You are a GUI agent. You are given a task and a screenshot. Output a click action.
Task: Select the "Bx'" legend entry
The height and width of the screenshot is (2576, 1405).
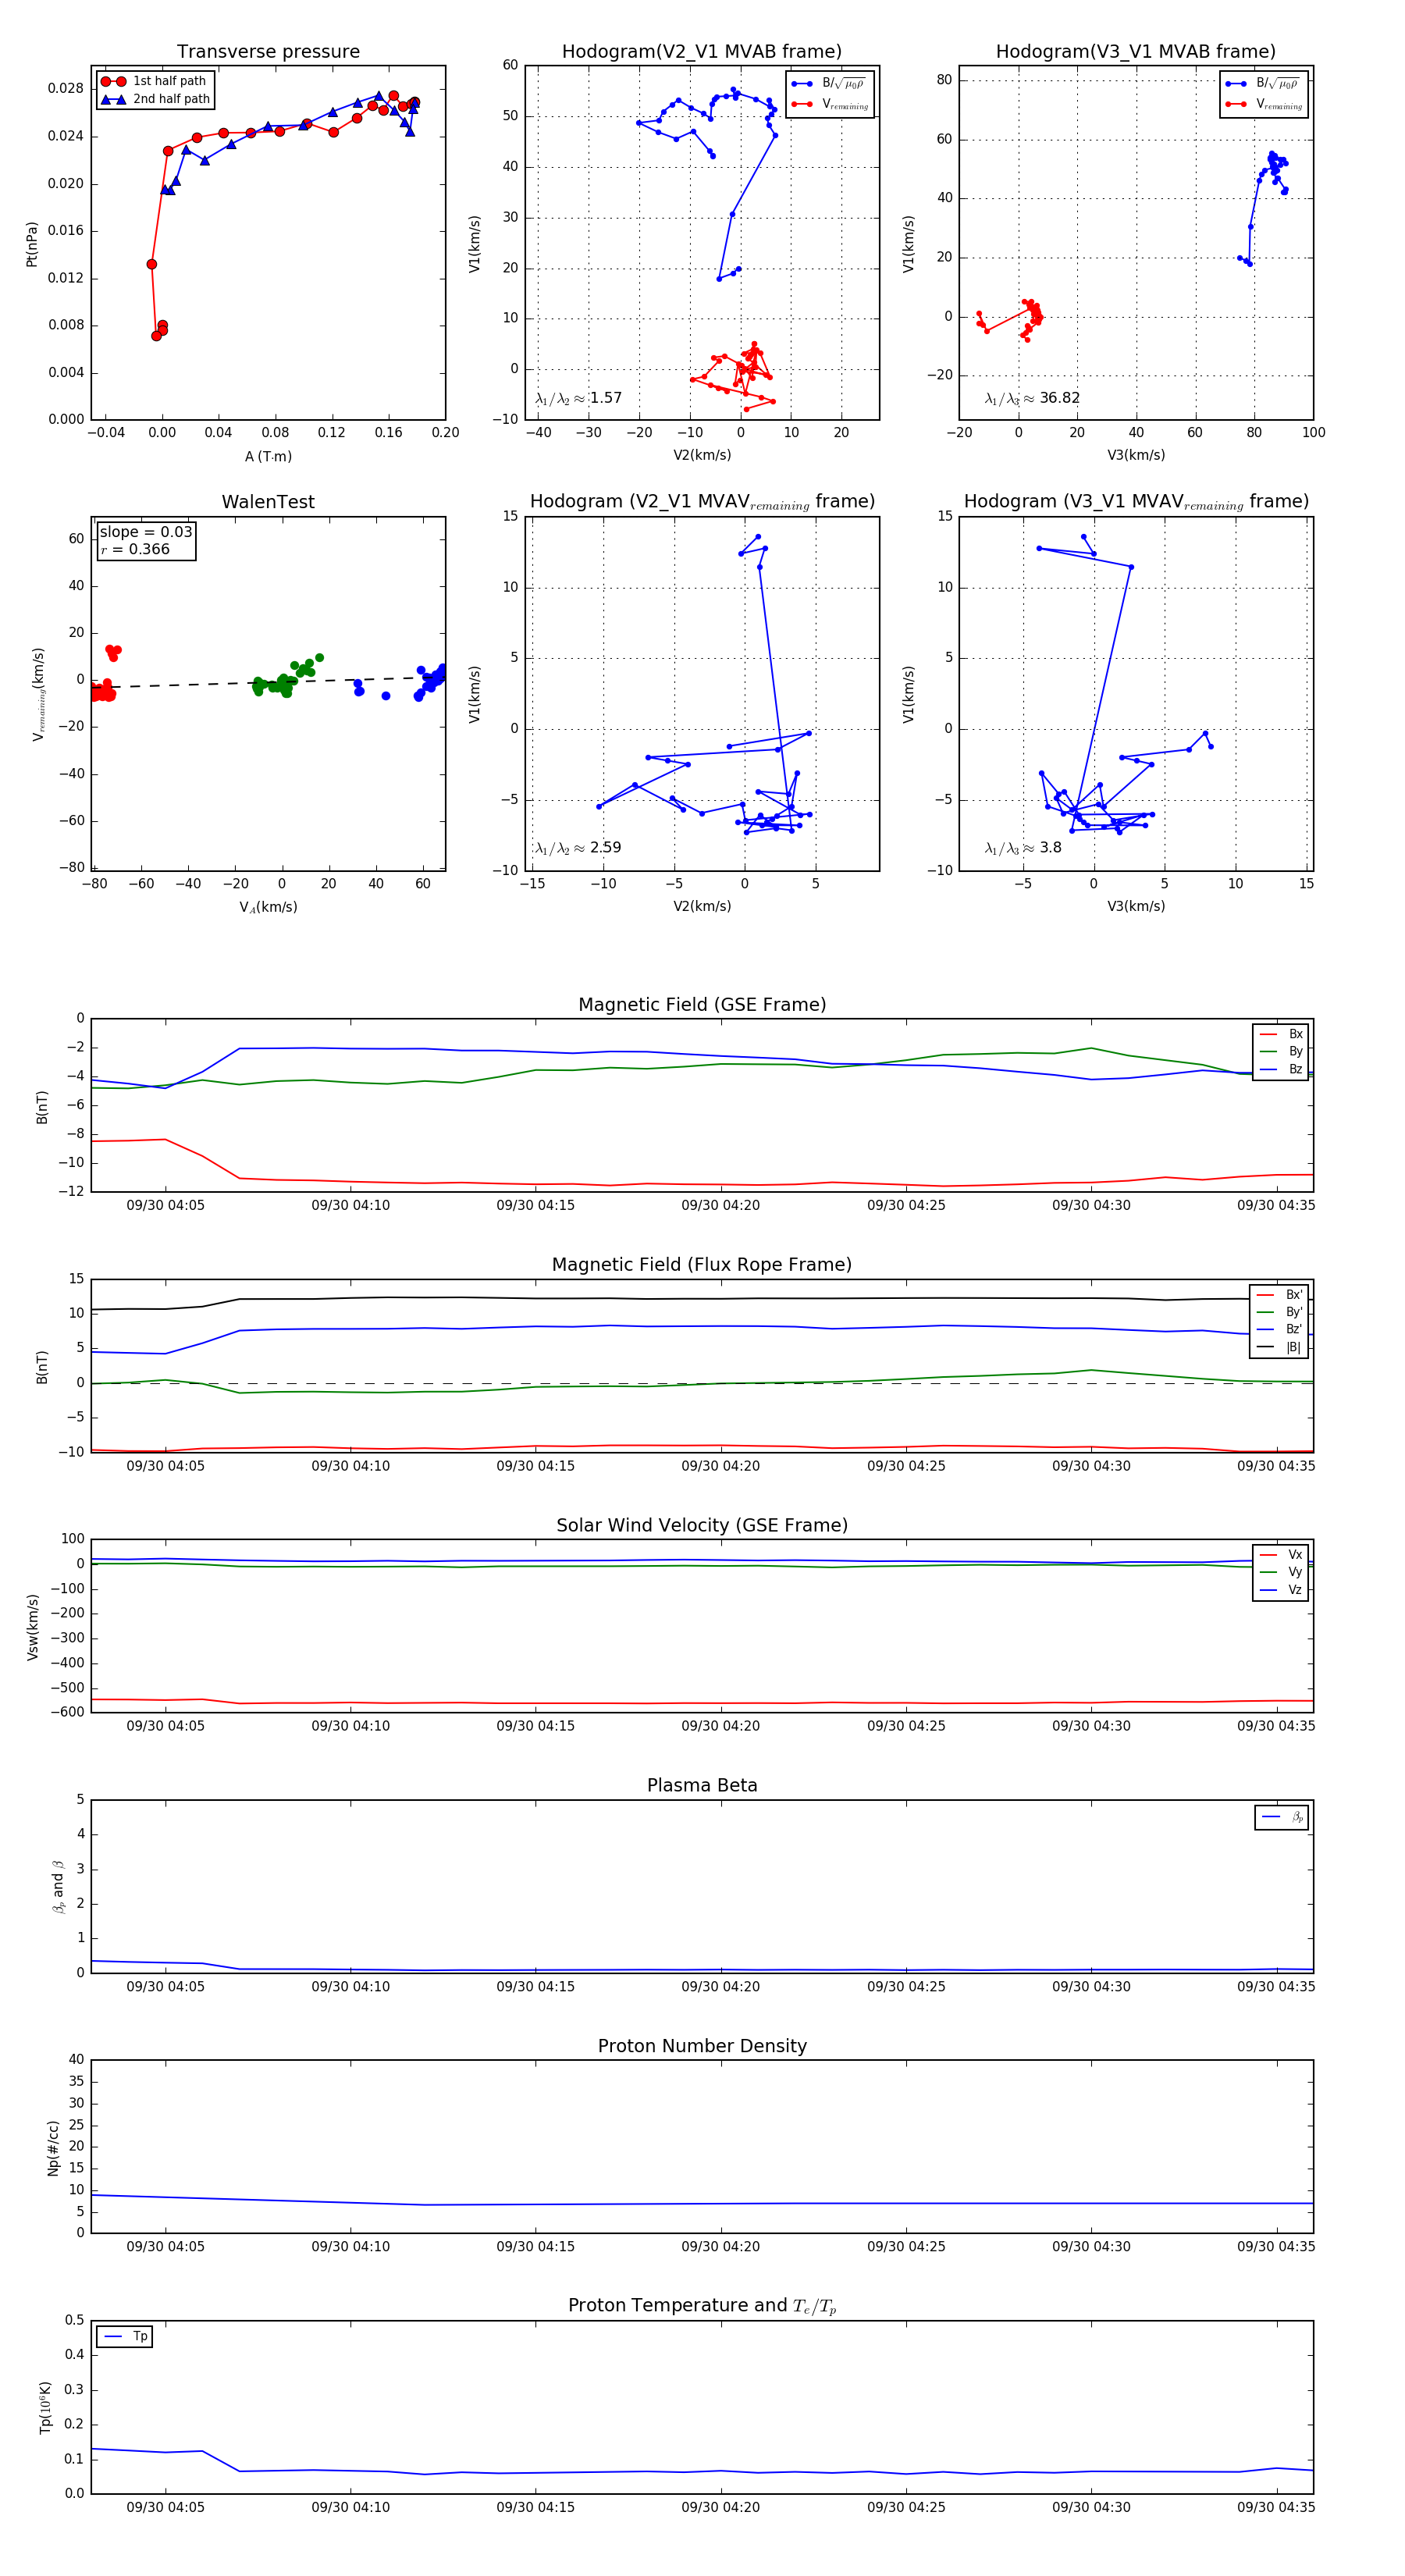tap(1279, 1294)
